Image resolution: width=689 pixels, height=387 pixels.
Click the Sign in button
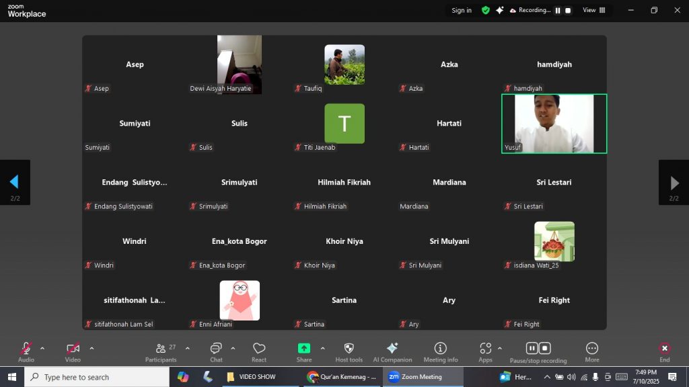coord(462,10)
